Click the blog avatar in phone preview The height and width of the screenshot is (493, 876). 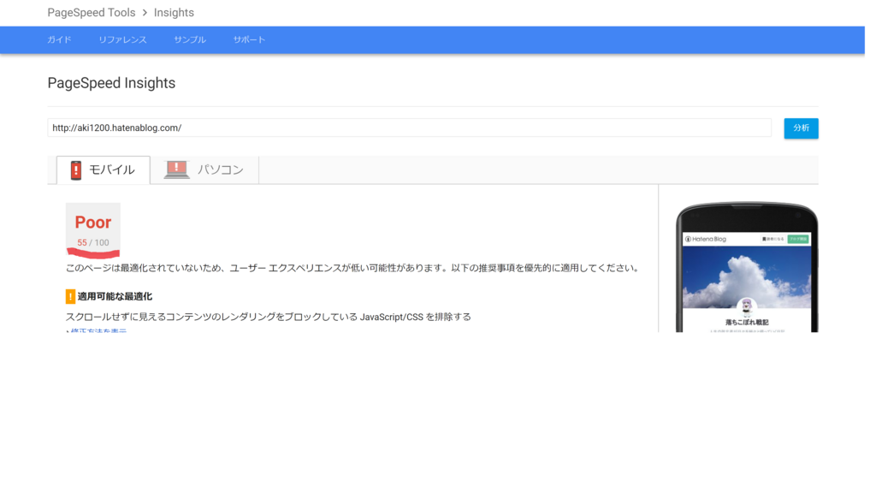coord(747,307)
